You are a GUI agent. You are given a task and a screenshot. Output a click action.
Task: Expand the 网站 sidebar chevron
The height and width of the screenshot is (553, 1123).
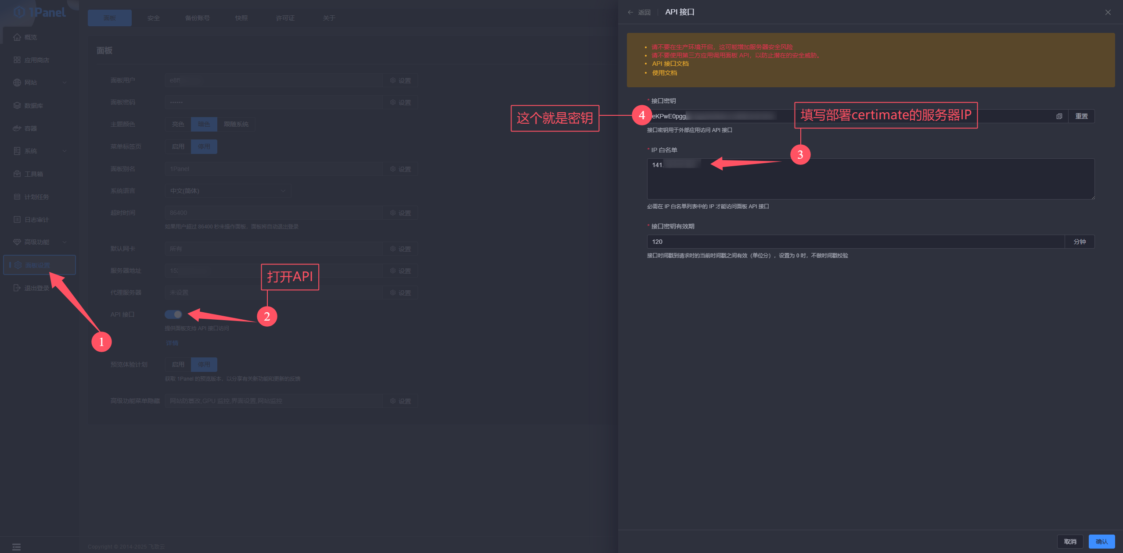click(65, 82)
